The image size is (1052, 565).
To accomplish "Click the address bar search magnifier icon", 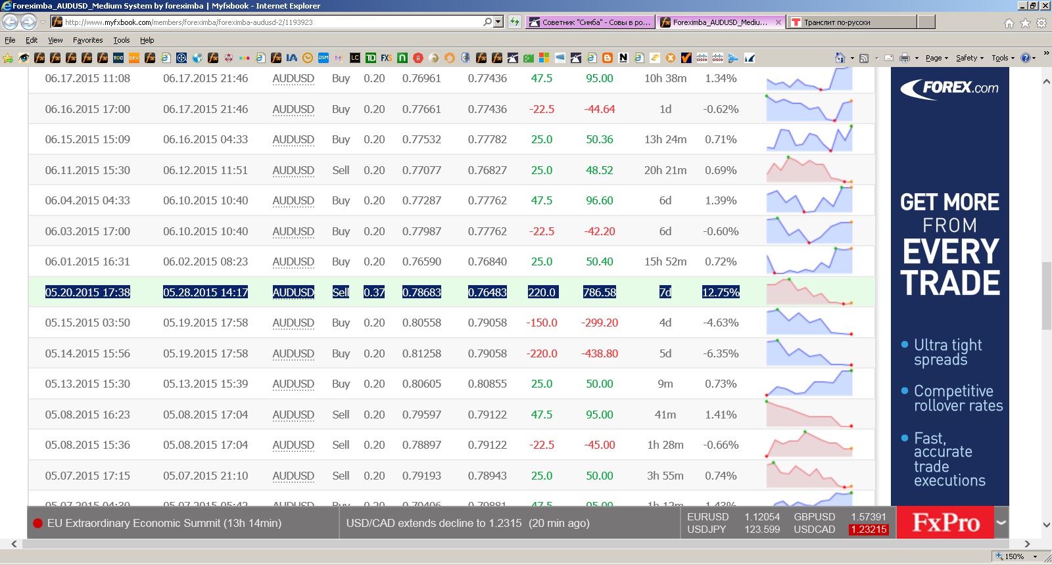I will [487, 22].
